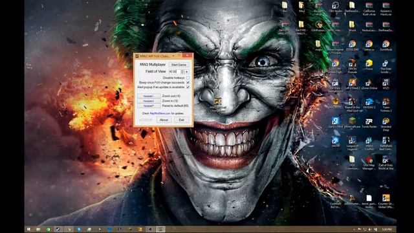
Task: Click the About button
Action: [x=164, y=120]
